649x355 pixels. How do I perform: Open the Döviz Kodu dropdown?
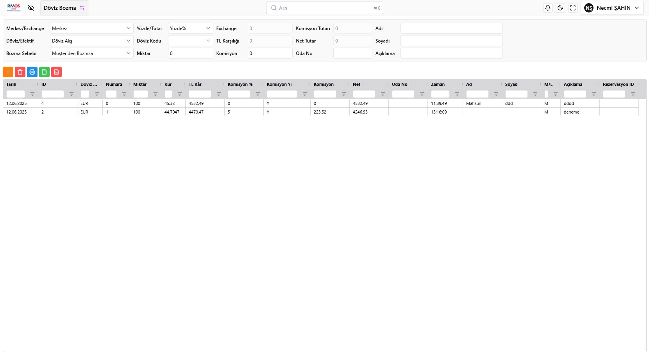(x=190, y=41)
